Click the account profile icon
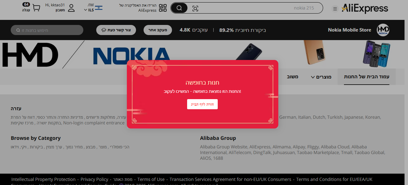This screenshot has width=408, height=185. [x=71, y=8]
